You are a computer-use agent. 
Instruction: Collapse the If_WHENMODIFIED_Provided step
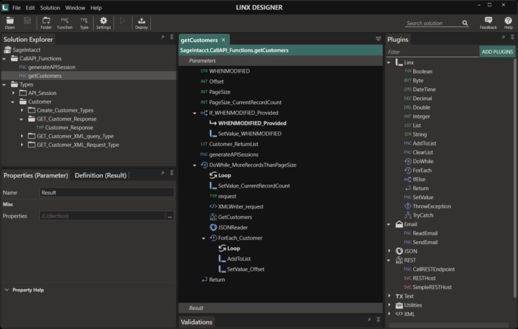click(195, 113)
